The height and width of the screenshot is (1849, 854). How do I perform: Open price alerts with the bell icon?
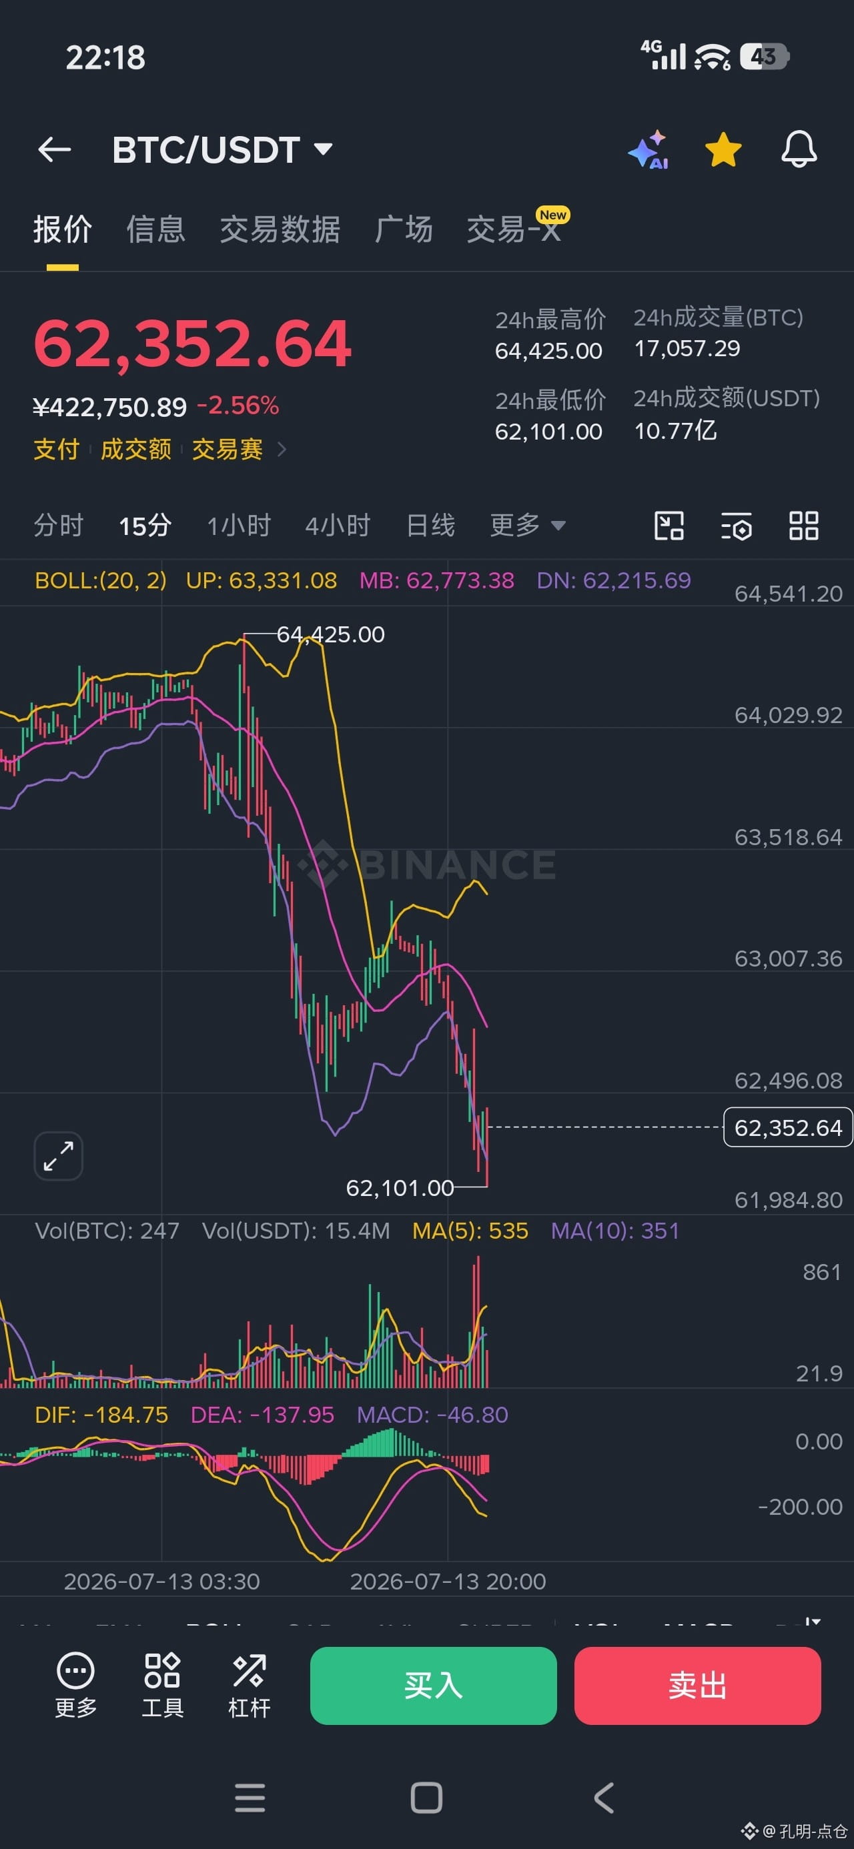[799, 150]
